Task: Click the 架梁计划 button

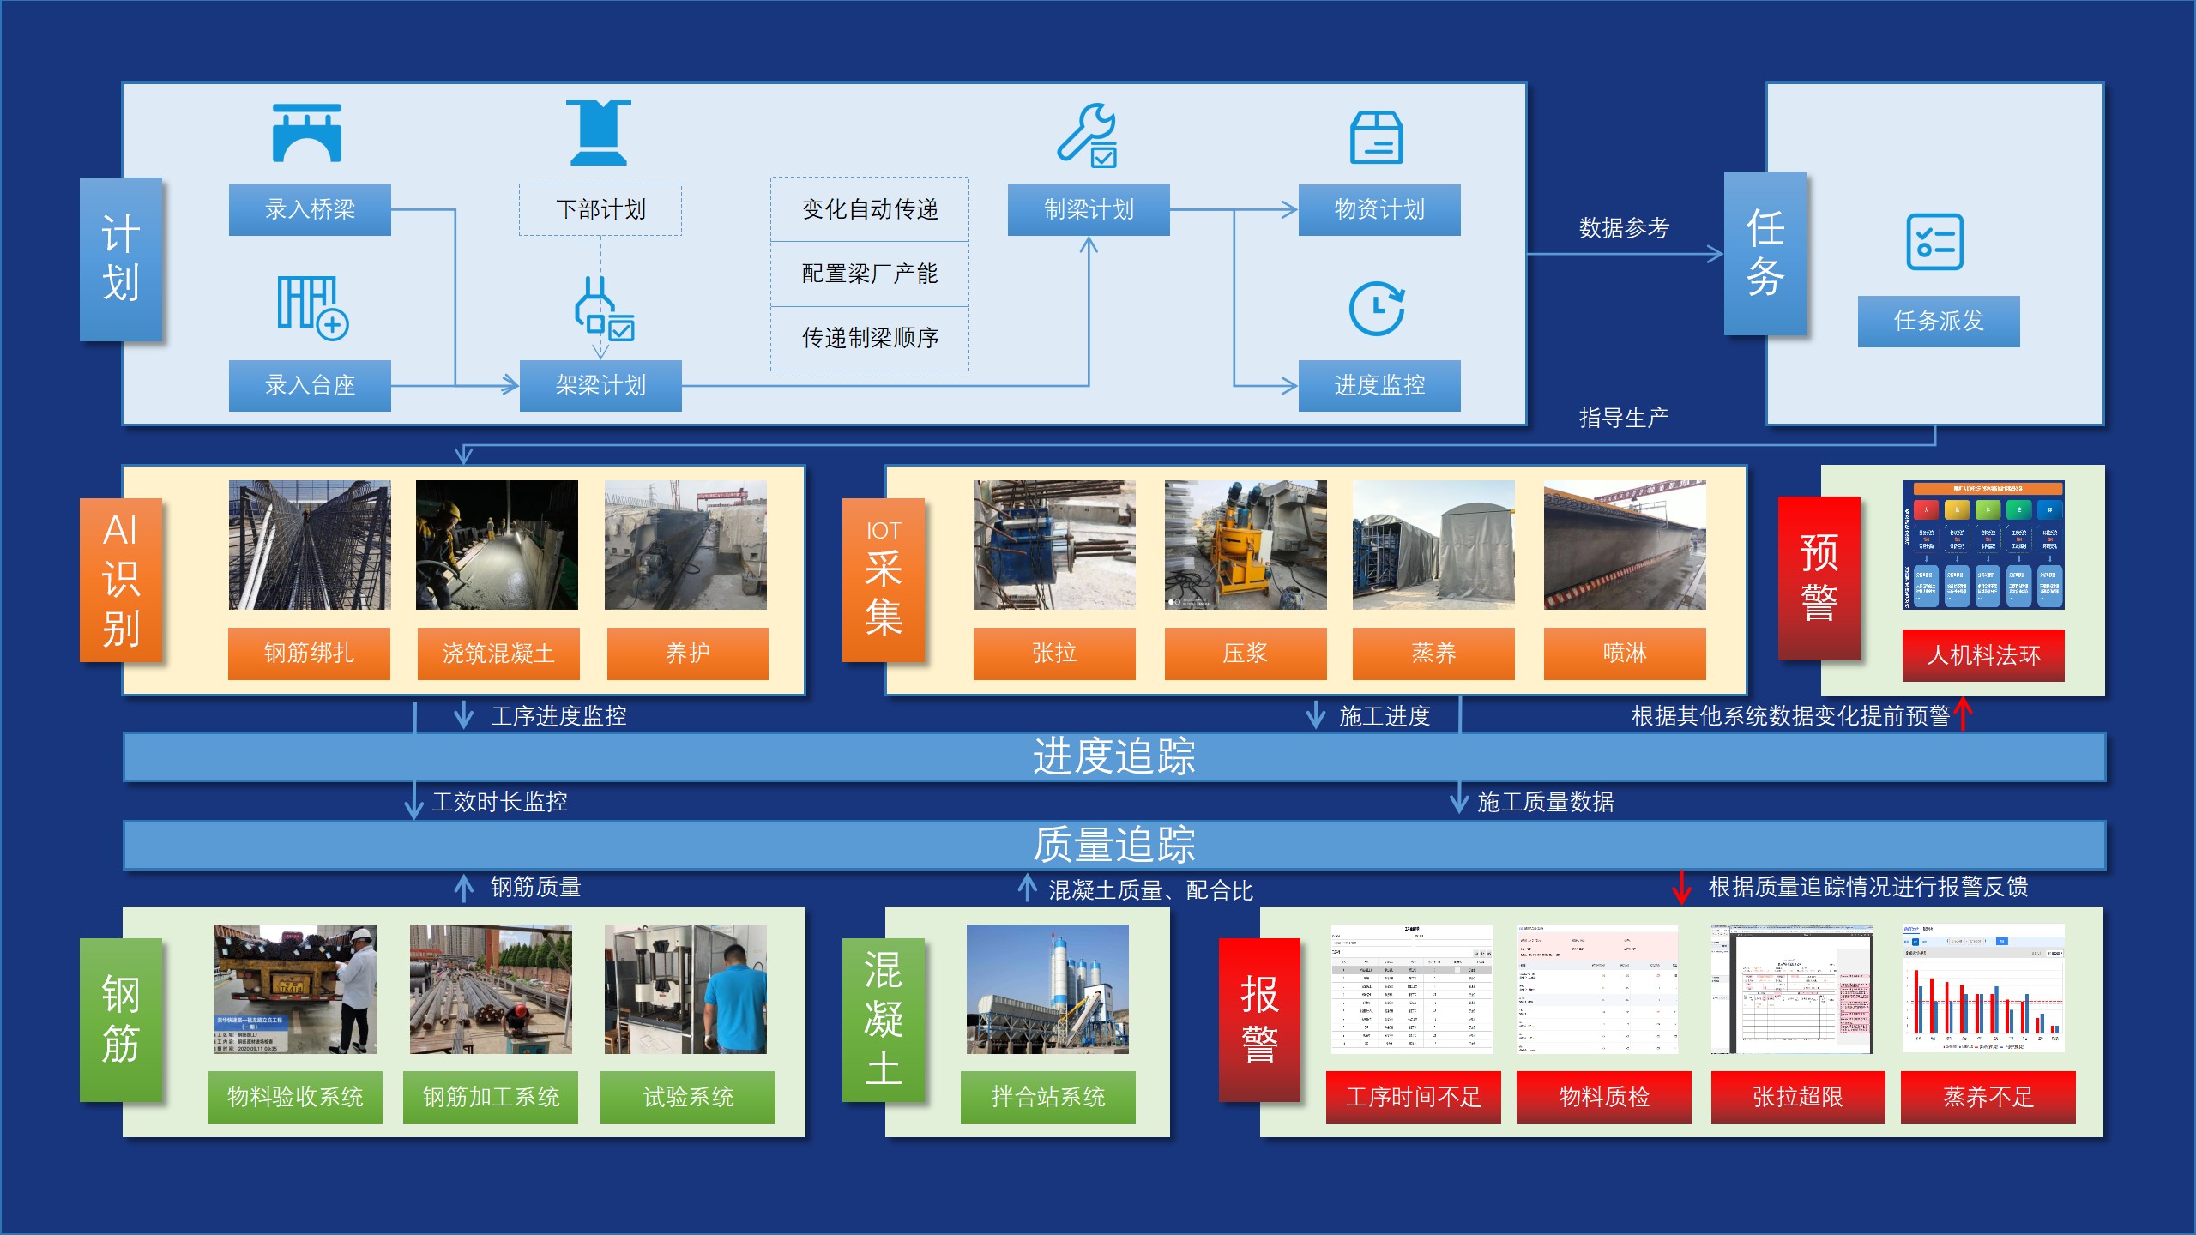Action: pos(600,385)
